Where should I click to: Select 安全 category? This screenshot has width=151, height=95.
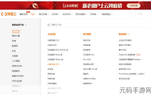pos(14,51)
